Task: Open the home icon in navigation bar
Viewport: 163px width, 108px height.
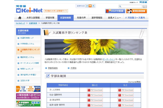Action: (20, 18)
